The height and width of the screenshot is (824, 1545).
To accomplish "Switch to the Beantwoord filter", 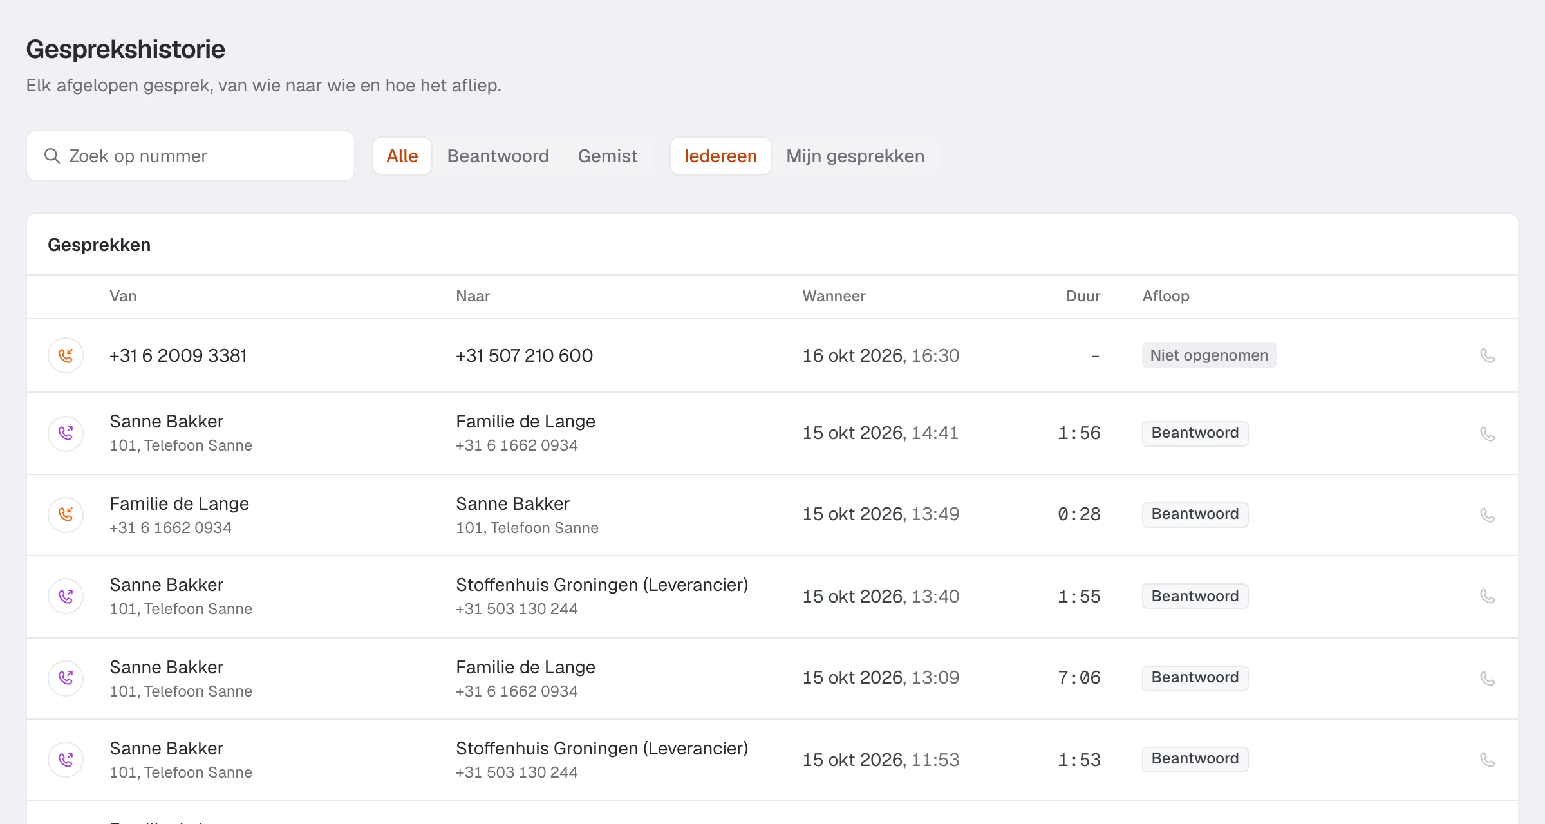I will [x=498, y=156].
